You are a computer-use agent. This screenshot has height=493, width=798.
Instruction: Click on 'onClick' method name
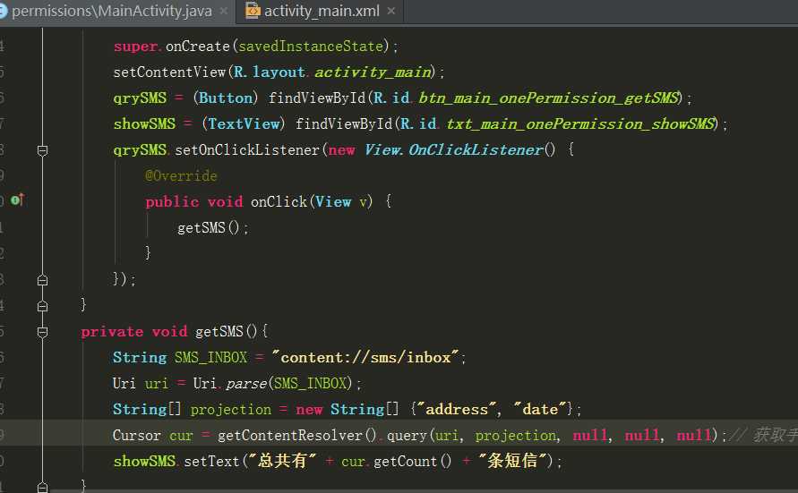pos(279,202)
